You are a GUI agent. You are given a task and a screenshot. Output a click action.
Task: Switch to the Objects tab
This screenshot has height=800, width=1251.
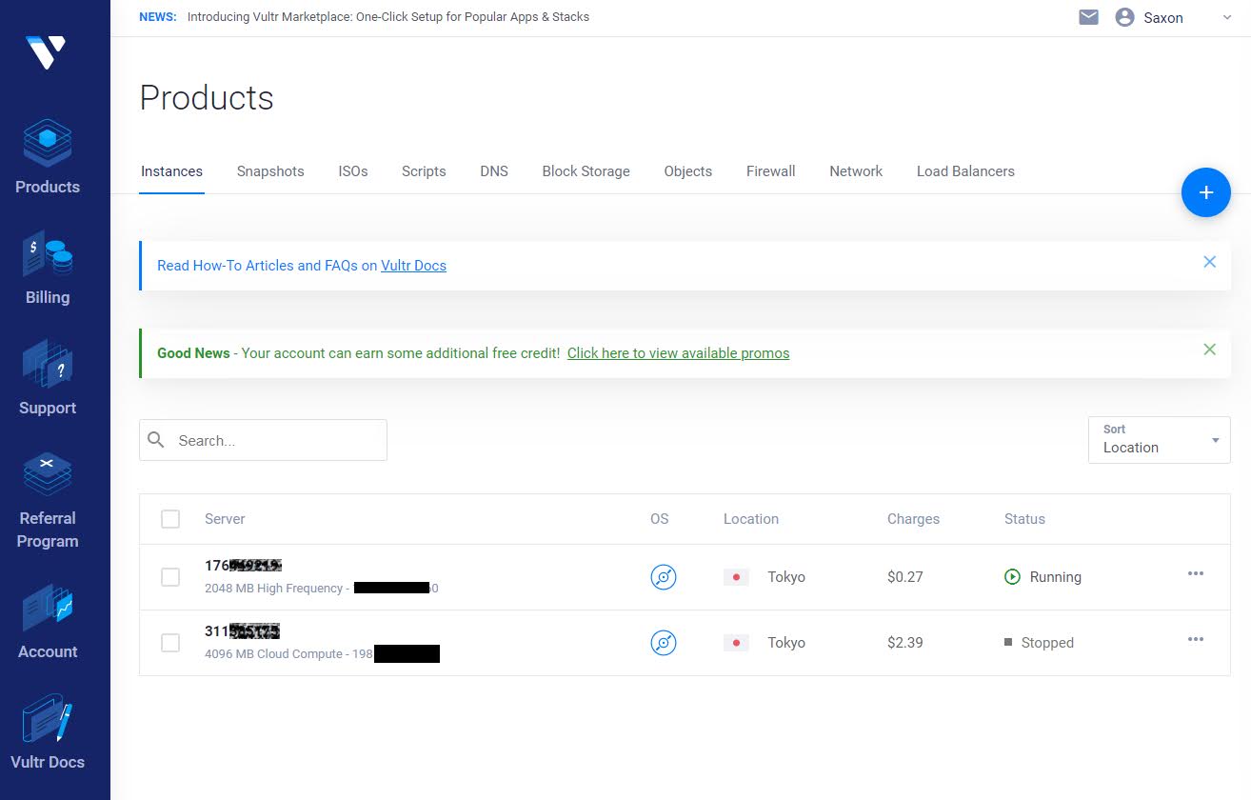(x=688, y=171)
